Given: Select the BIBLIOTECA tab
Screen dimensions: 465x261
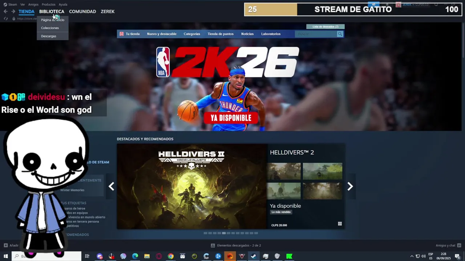Looking at the screenshot, I should click(52, 12).
